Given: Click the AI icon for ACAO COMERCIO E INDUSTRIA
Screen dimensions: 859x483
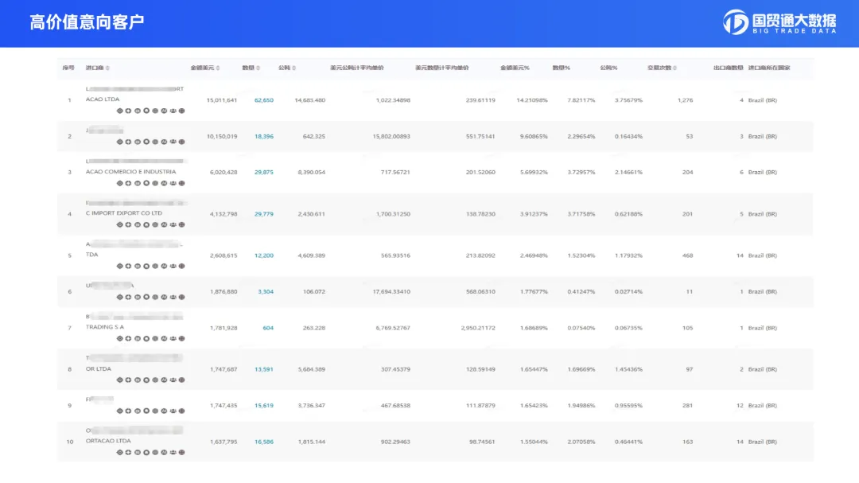Looking at the screenshot, I should pos(164,183).
